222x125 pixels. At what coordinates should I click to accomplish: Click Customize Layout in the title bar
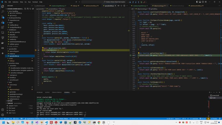pos(206,2)
